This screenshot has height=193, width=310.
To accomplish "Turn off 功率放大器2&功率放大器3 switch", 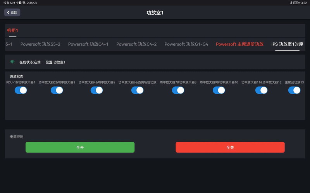I will pos(57,90).
